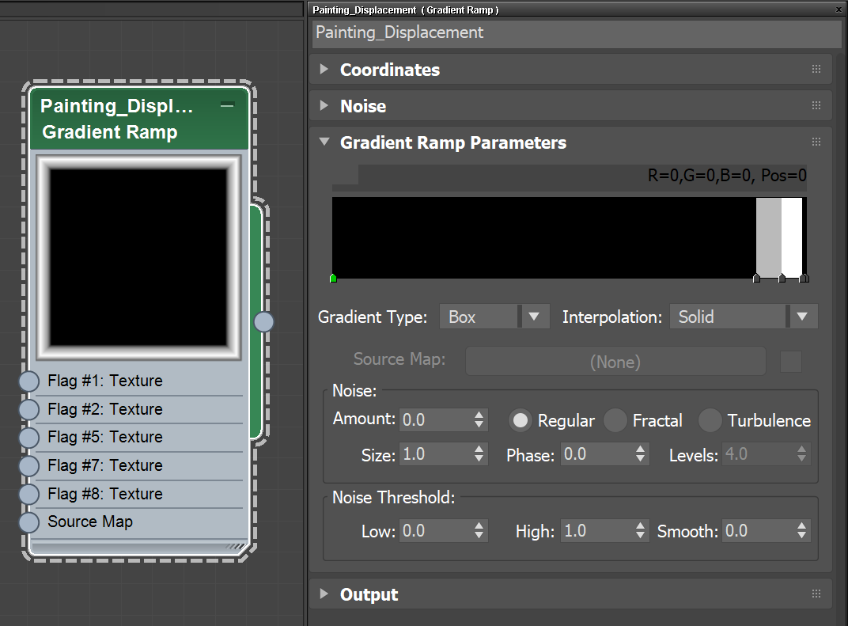
Task: Select the Fractal noise radio button
Action: [x=615, y=420]
